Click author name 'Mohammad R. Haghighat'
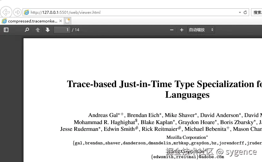 104,122
